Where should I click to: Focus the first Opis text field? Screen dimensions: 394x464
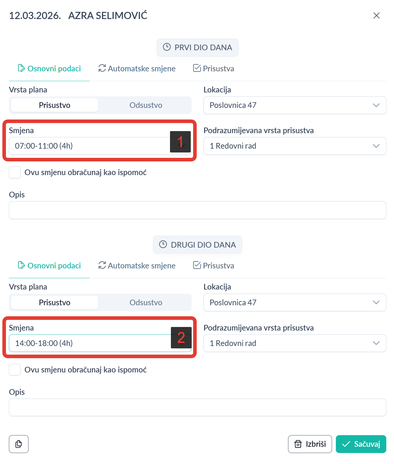click(197, 210)
